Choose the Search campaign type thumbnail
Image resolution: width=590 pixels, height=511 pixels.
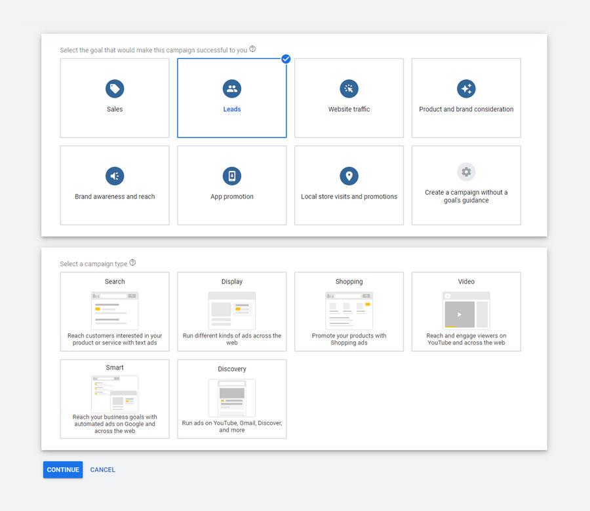click(115, 311)
